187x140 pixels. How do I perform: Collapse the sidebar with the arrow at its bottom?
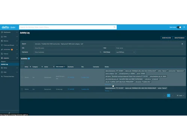9,113
